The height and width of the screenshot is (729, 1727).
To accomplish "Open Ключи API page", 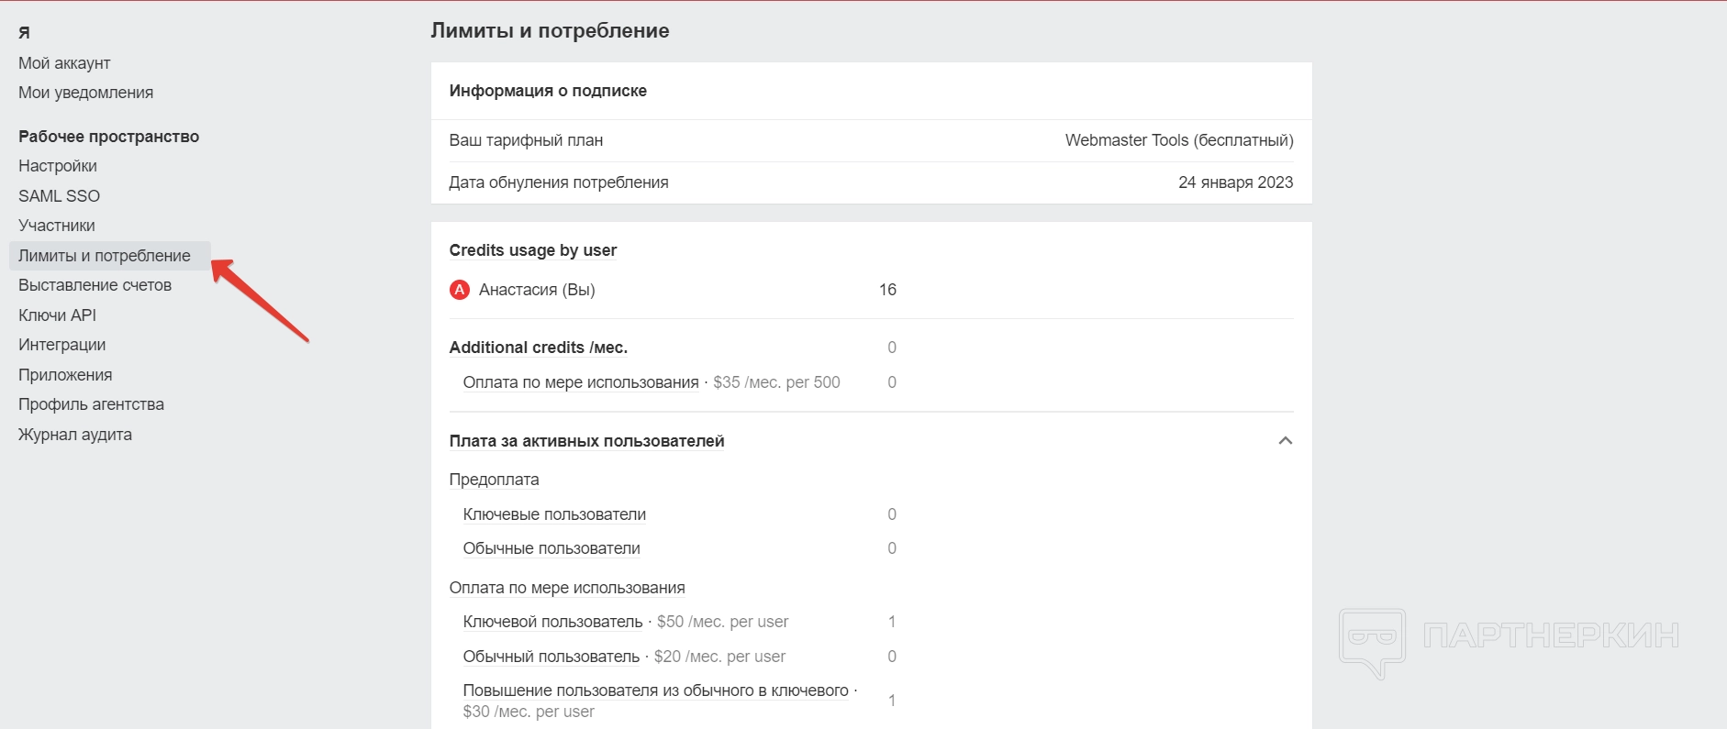I will 57,315.
